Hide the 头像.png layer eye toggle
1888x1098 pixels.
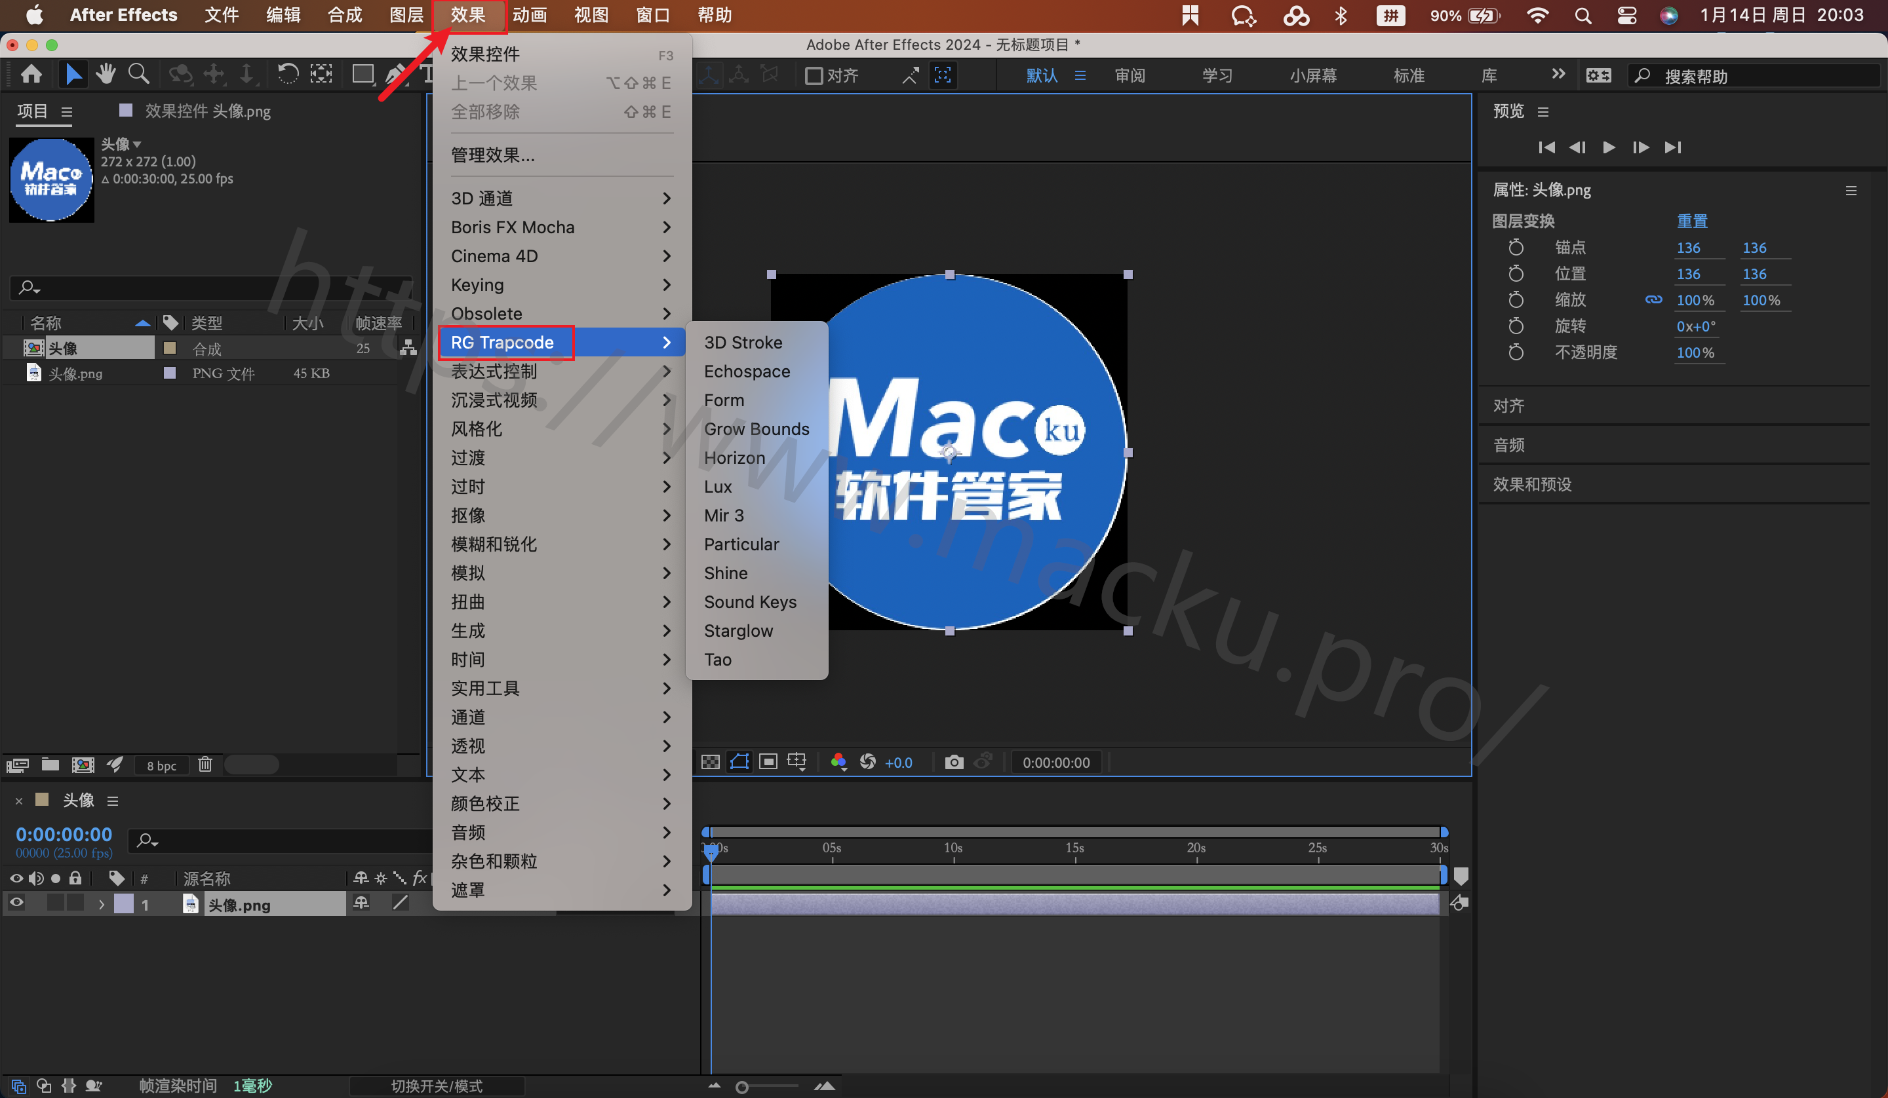point(16,903)
